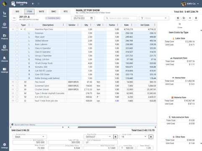202x151 pixels.
Task: Check the Pipe Layer row checkbox
Action: click(17, 37)
